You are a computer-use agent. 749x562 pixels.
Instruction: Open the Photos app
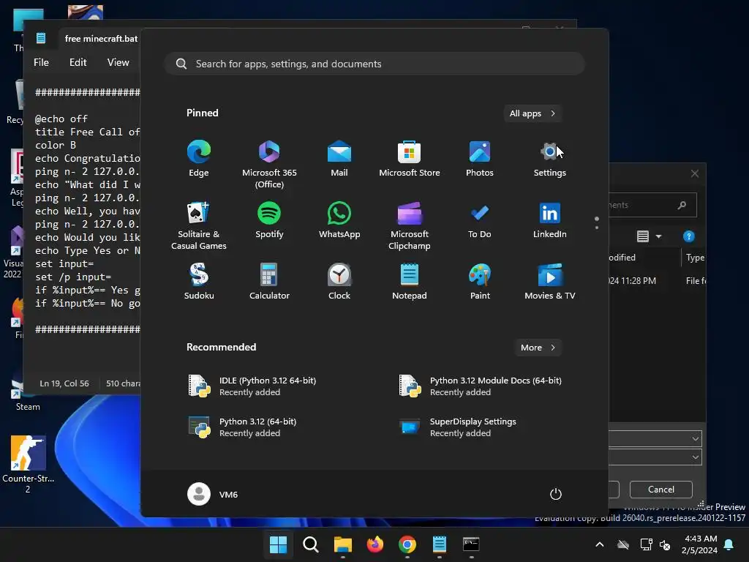480,159
